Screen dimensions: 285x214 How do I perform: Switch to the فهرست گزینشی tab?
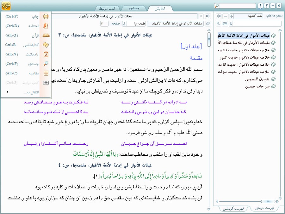tap(233, 208)
